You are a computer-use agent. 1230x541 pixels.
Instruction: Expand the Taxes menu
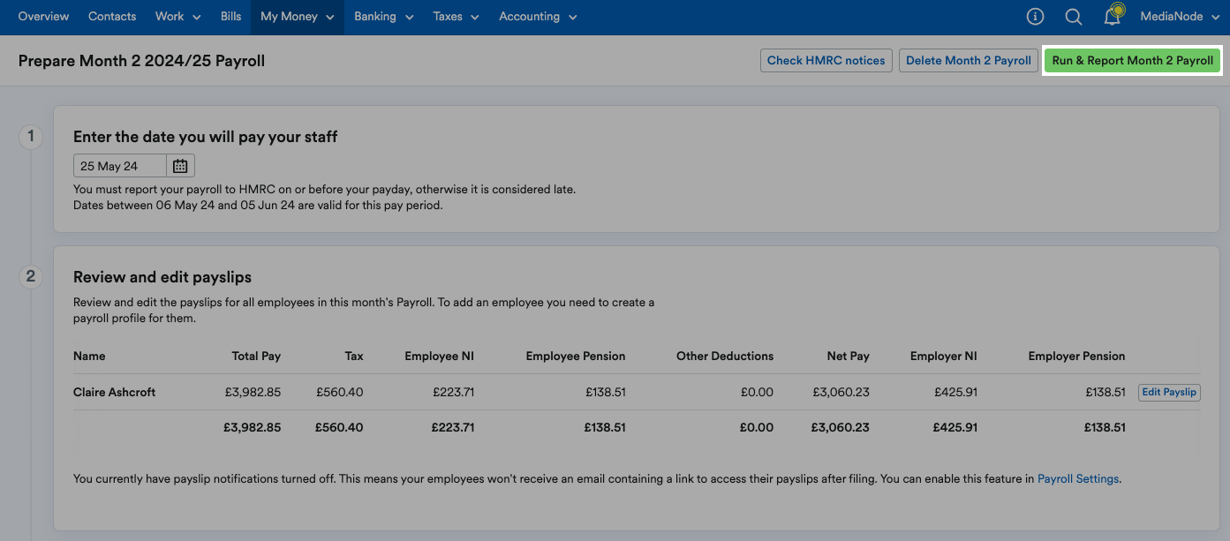click(456, 17)
